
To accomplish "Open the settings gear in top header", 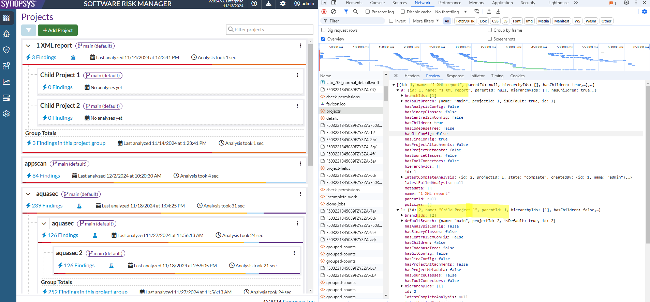I will (283, 3).
